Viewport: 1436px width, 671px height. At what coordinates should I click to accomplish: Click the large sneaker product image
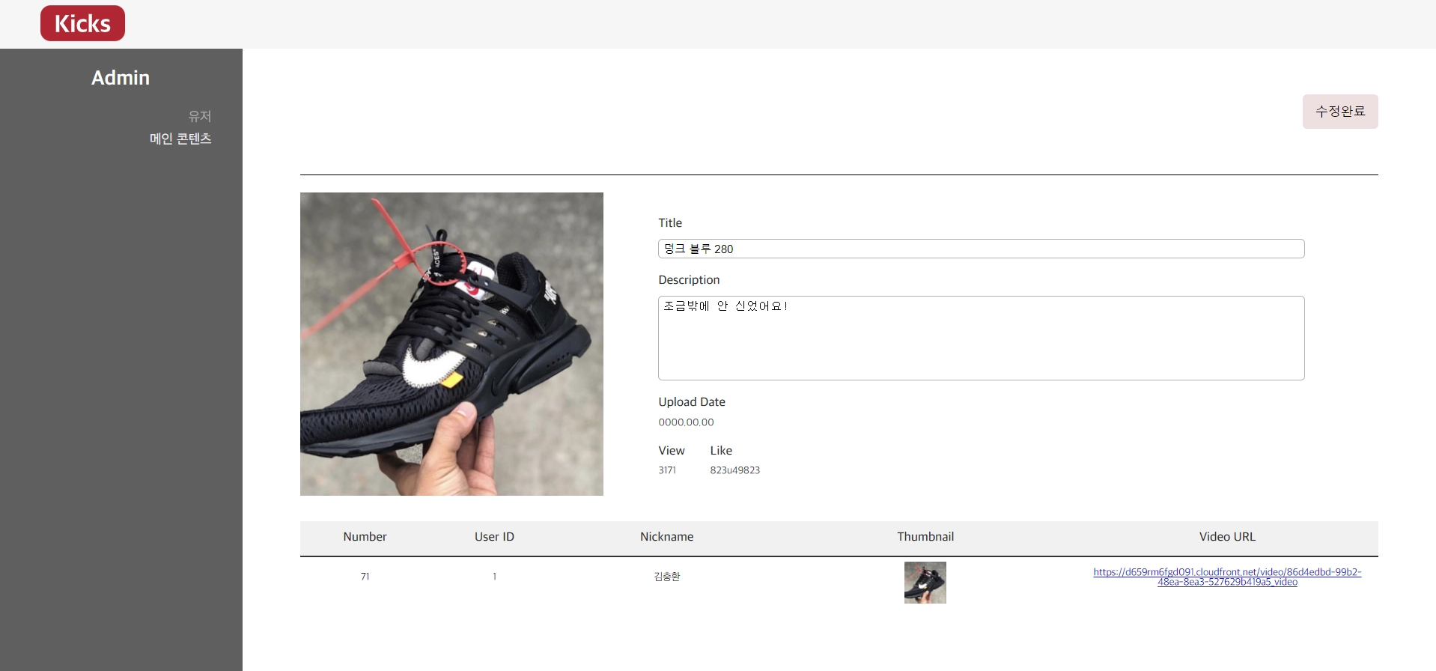451,344
